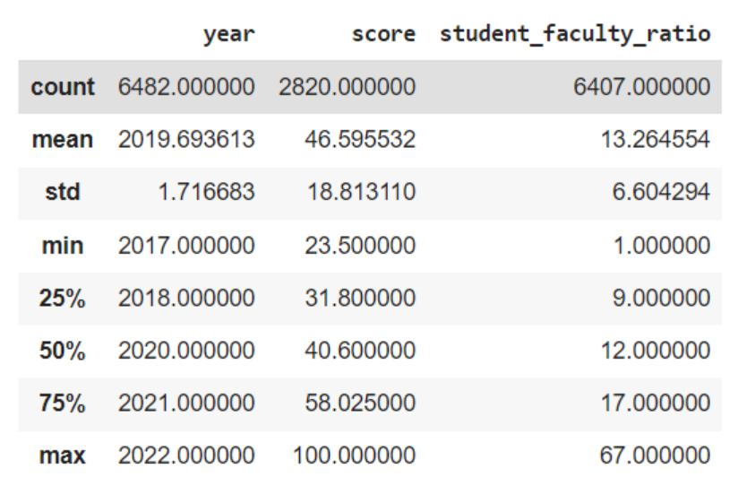
Task: Click the year column header
Action: (x=229, y=35)
